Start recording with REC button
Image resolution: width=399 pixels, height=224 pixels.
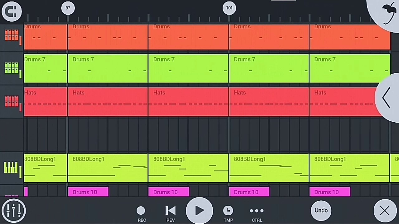pyautogui.click(x=141, y=214)
